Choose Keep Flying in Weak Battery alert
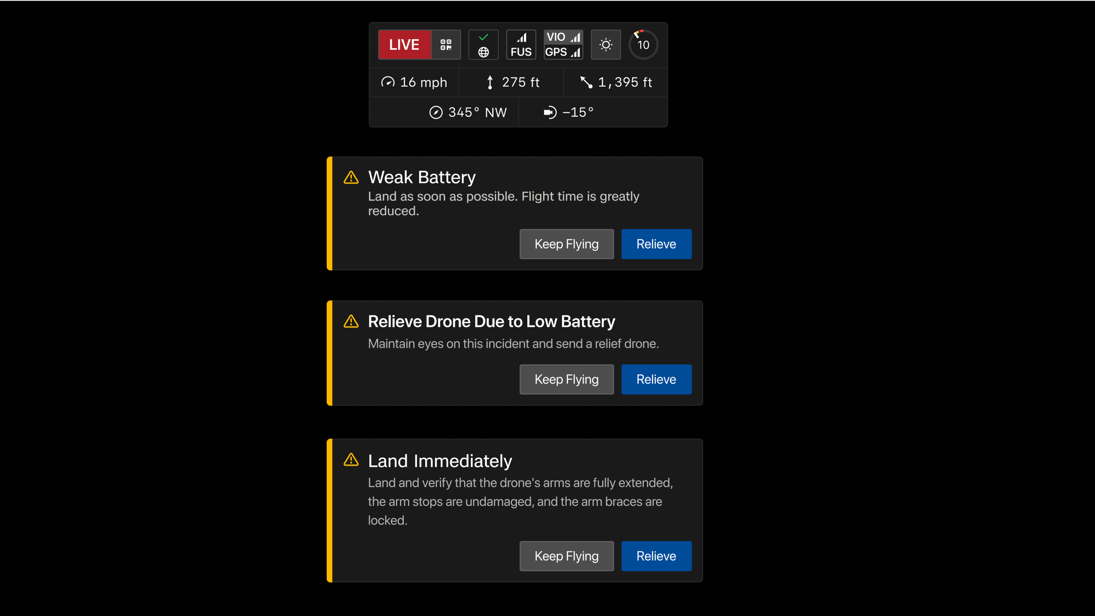This screenshot has width=1095, height=616. tap(566, 244)
